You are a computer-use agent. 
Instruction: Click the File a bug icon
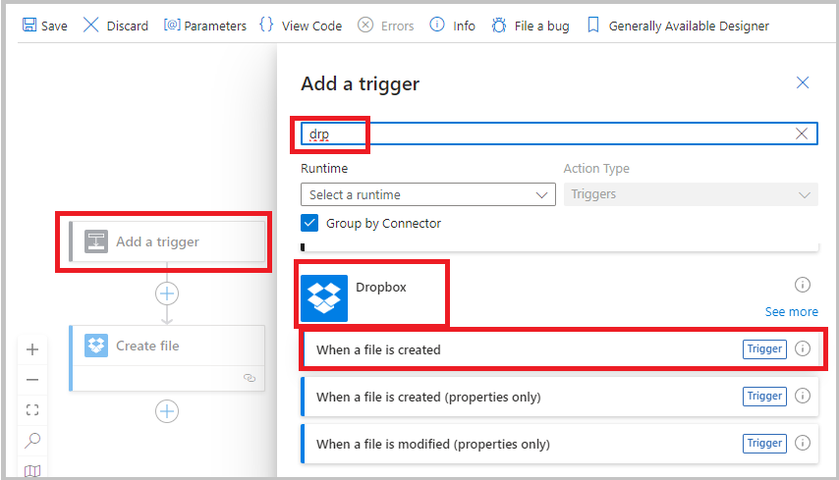pos(499,26)
